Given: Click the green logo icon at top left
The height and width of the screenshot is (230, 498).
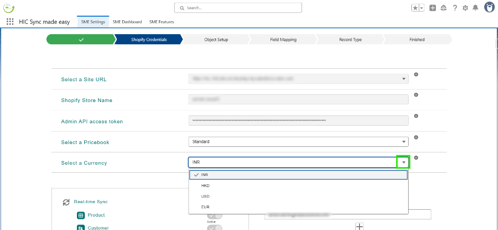Looking at the screenshot, I should click(x=9, y=7).
